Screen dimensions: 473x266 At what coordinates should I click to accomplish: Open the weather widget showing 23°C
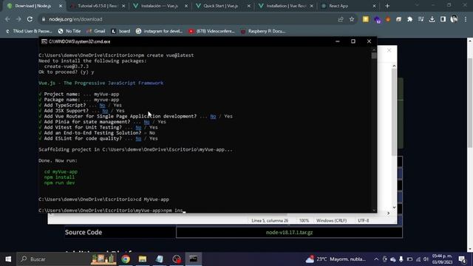[x=336, y=259]
